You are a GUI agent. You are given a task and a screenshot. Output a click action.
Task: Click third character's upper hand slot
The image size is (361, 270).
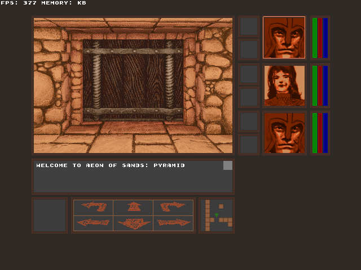[249, 121]
